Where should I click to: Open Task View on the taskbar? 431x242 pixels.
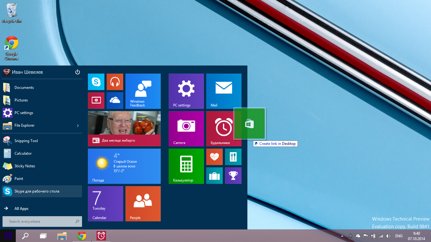43,236
